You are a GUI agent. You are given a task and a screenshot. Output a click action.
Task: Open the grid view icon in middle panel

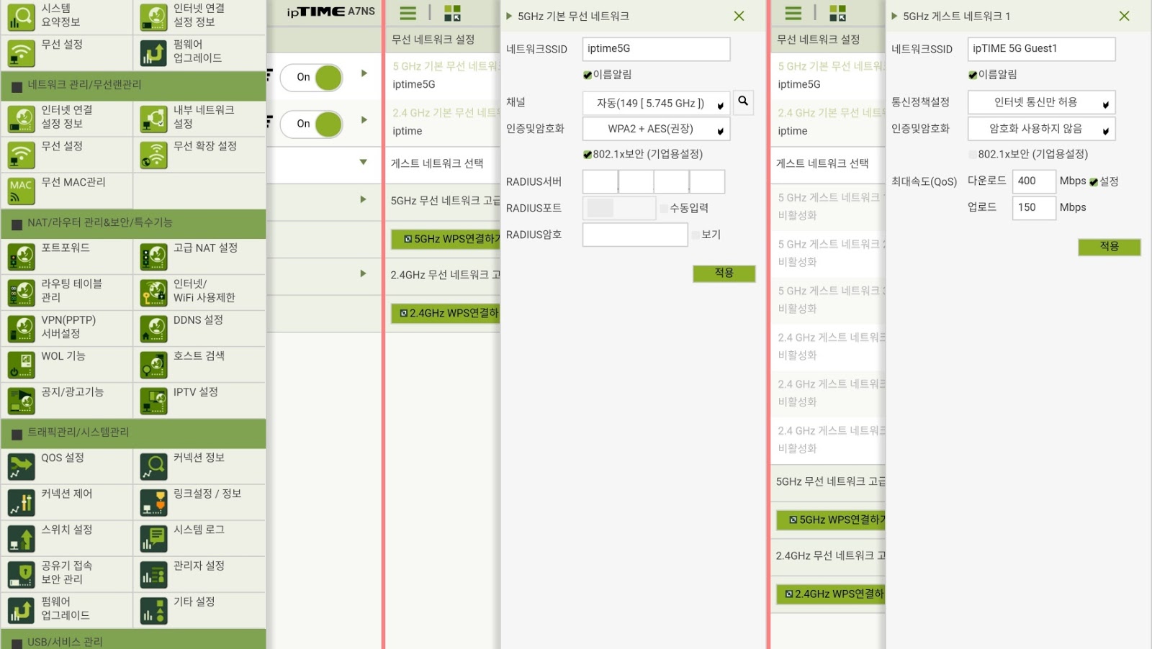[x=452, y=13]
